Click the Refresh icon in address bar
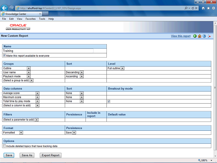Image resolution: width=217 pixels, height=163 pixels. click(x=193, y=8)
